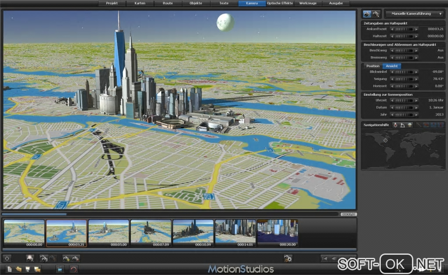Click the film clapper export icon
The width and height of the screenshot is (448, 275).
(60, 269)
